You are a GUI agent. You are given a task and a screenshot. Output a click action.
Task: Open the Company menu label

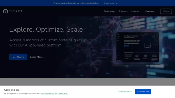click(150, 11)
